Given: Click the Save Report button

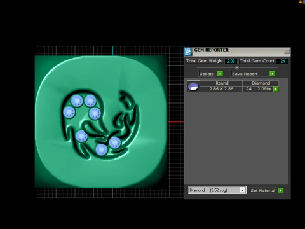Looking at the screenshot, I should (x=245, y=74).
